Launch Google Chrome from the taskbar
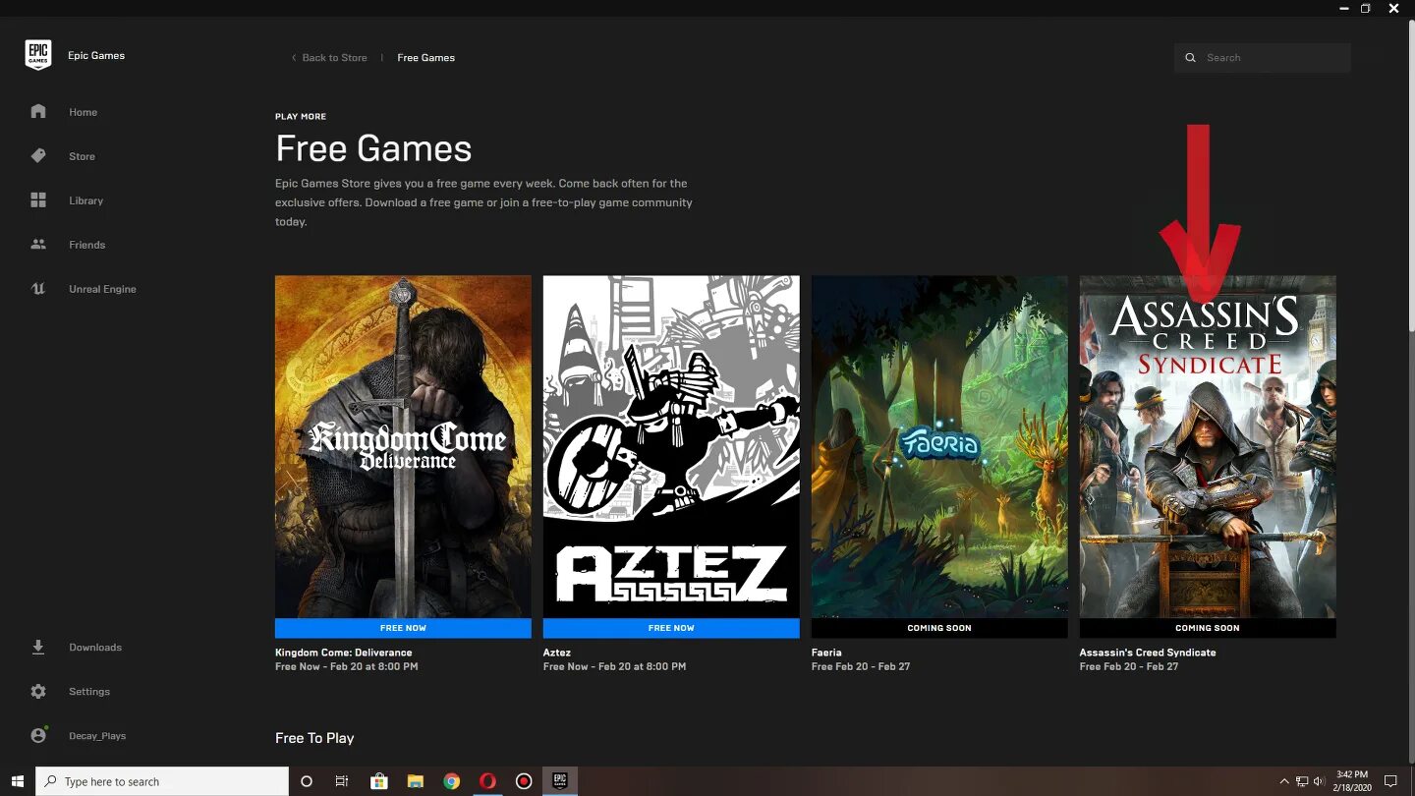Viewport: 1415px width, 796px height. click(451, 781)
